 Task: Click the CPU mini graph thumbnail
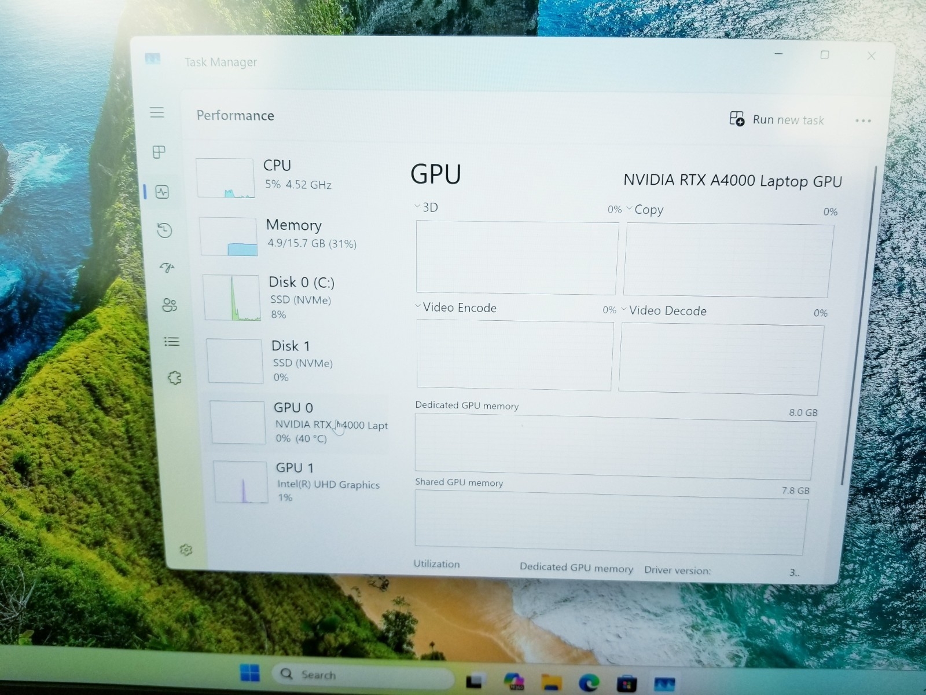point(225,178)
